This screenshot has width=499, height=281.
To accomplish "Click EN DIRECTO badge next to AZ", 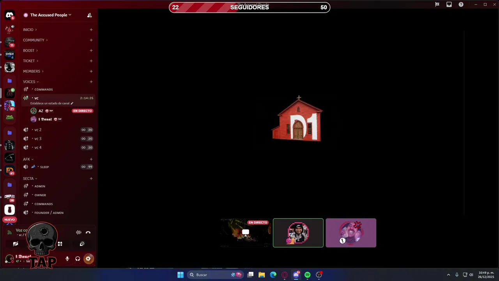I will click(82, 111).
